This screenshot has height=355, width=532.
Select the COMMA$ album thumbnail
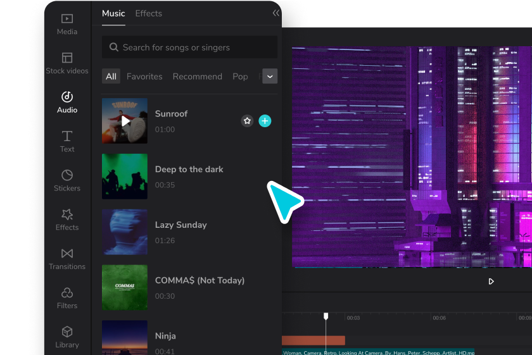coord(125,287)
